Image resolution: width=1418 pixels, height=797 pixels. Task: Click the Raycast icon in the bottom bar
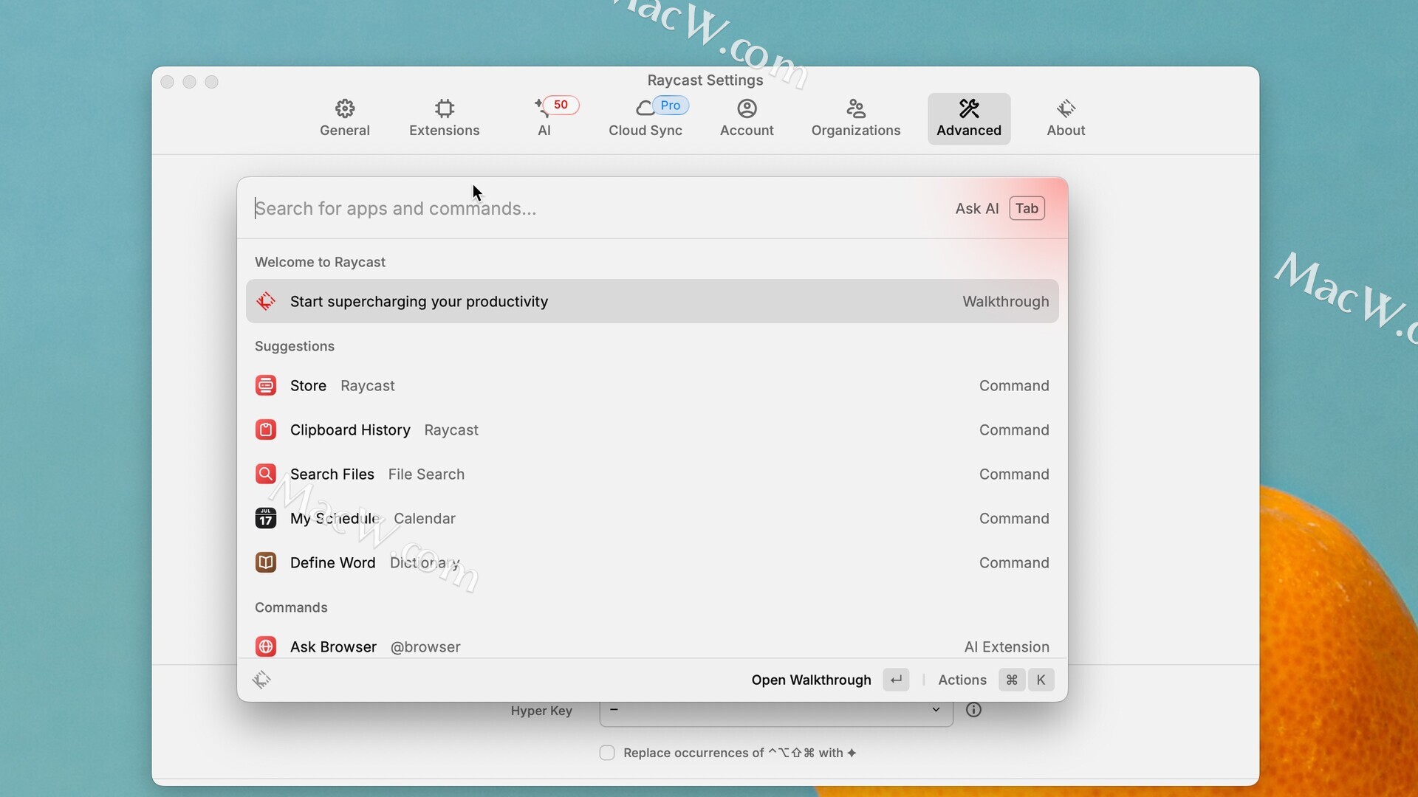[261, 680]
